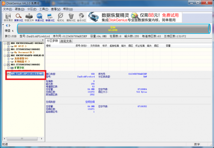Click the 起始柱面 column header
Screen dimensions: 214x148
(x=114, y=46)
